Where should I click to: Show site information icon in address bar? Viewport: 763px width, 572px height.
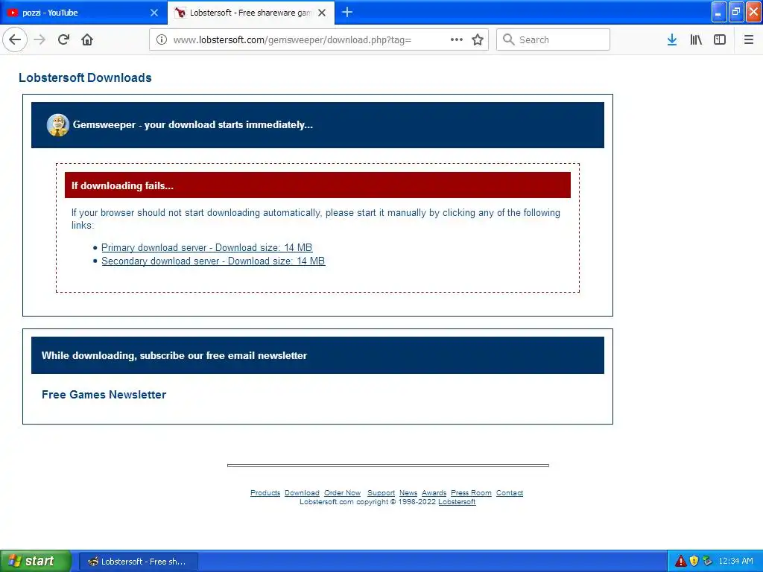[162, 39]
